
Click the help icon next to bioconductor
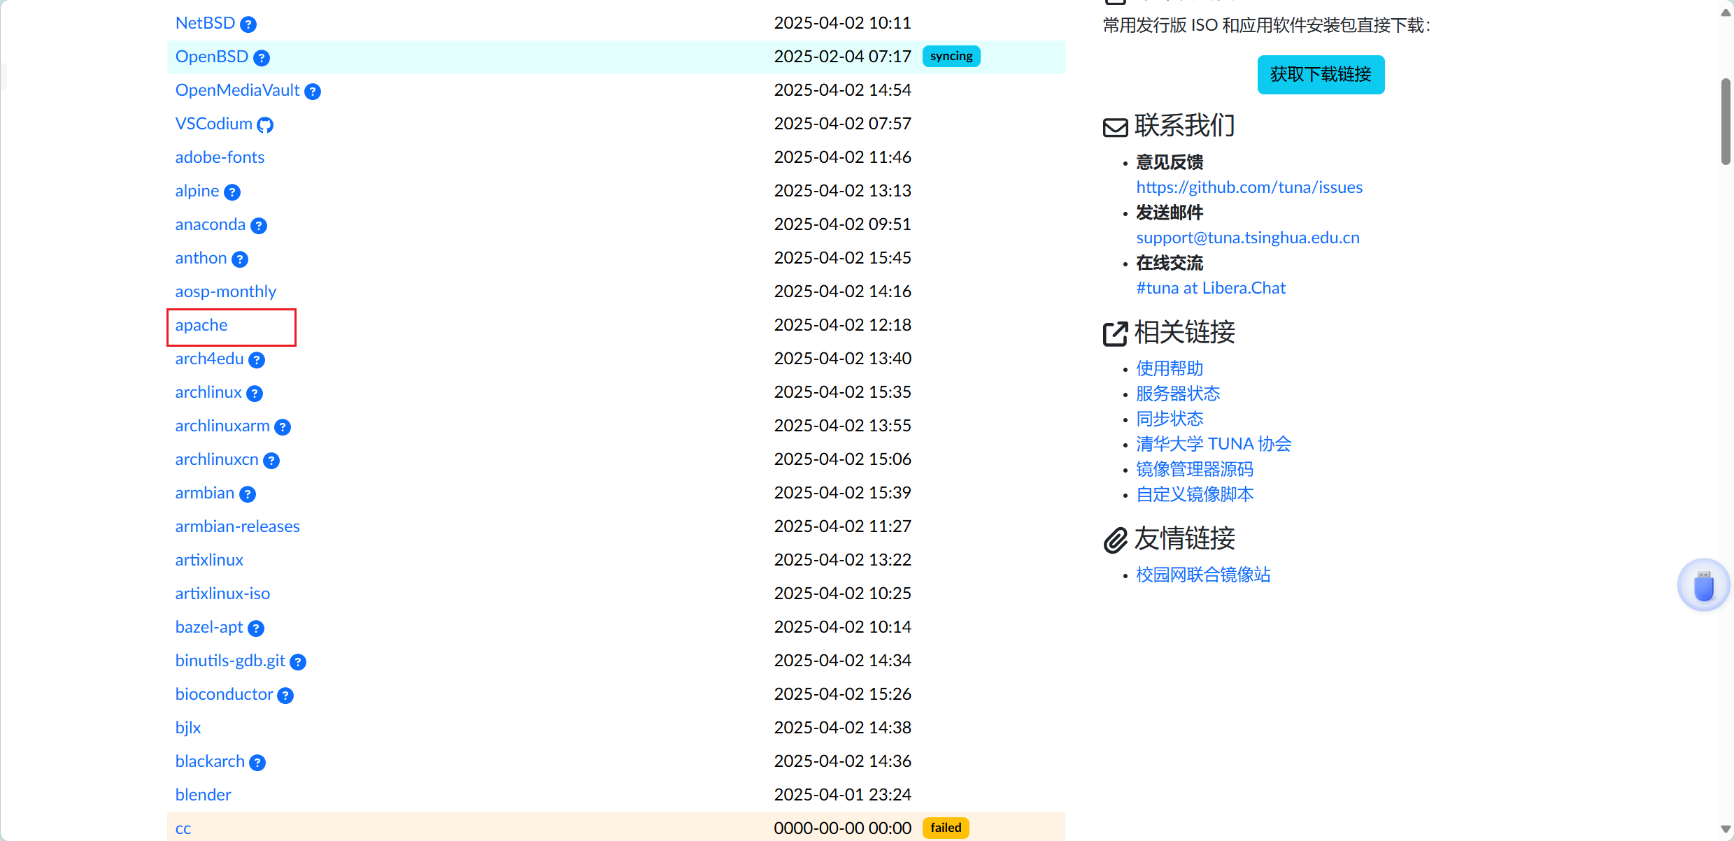coord(285,695)
